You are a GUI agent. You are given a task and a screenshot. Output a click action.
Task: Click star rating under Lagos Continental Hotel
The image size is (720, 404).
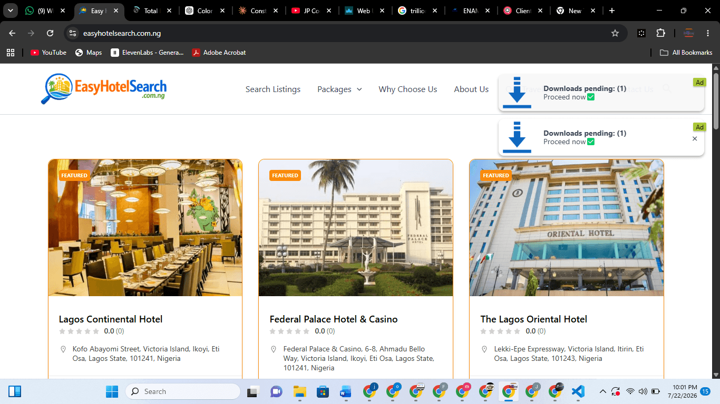coord(79,331)
